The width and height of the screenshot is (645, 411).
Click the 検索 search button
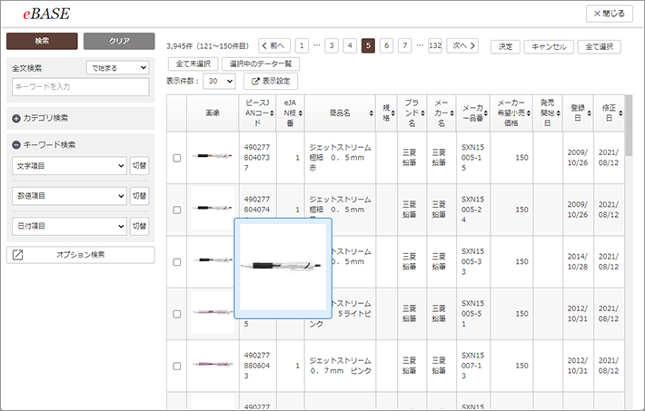(x=42, y=41)
